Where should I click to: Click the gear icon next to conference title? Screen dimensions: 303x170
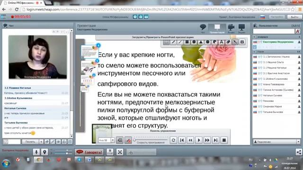(135, 17)
